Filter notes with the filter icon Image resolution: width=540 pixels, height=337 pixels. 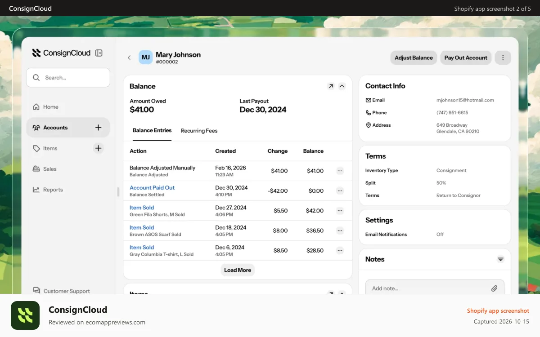coord(500,259)
